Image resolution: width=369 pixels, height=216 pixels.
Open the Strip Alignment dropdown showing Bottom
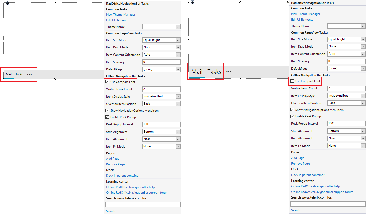[178, 132]
